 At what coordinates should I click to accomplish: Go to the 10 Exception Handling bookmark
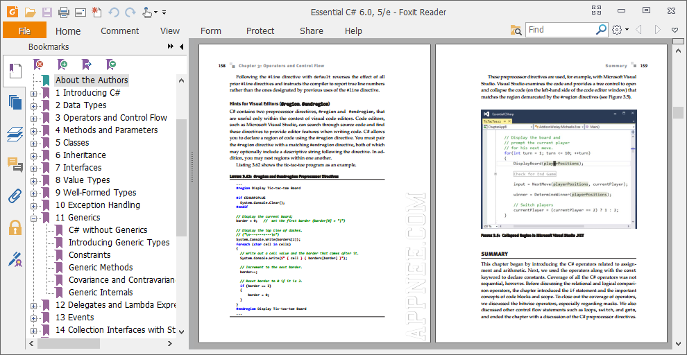point(98,205)
